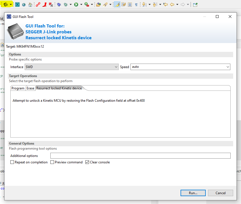Click the word wrap toggle icon
The width and height of the screenshot is (241, 204).
(123, 4)
